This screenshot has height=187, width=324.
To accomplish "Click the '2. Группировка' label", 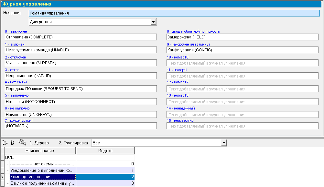I will click(x=73, y=143).
